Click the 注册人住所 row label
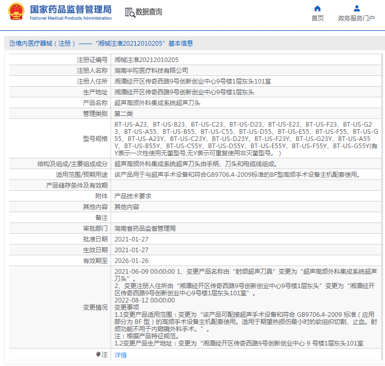 point(92,82)
